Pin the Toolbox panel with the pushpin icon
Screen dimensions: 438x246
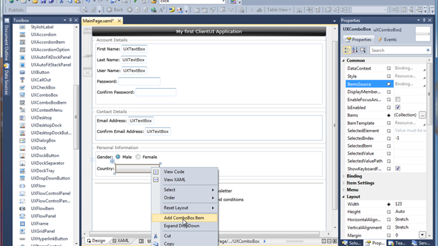(x=70, y=20)
